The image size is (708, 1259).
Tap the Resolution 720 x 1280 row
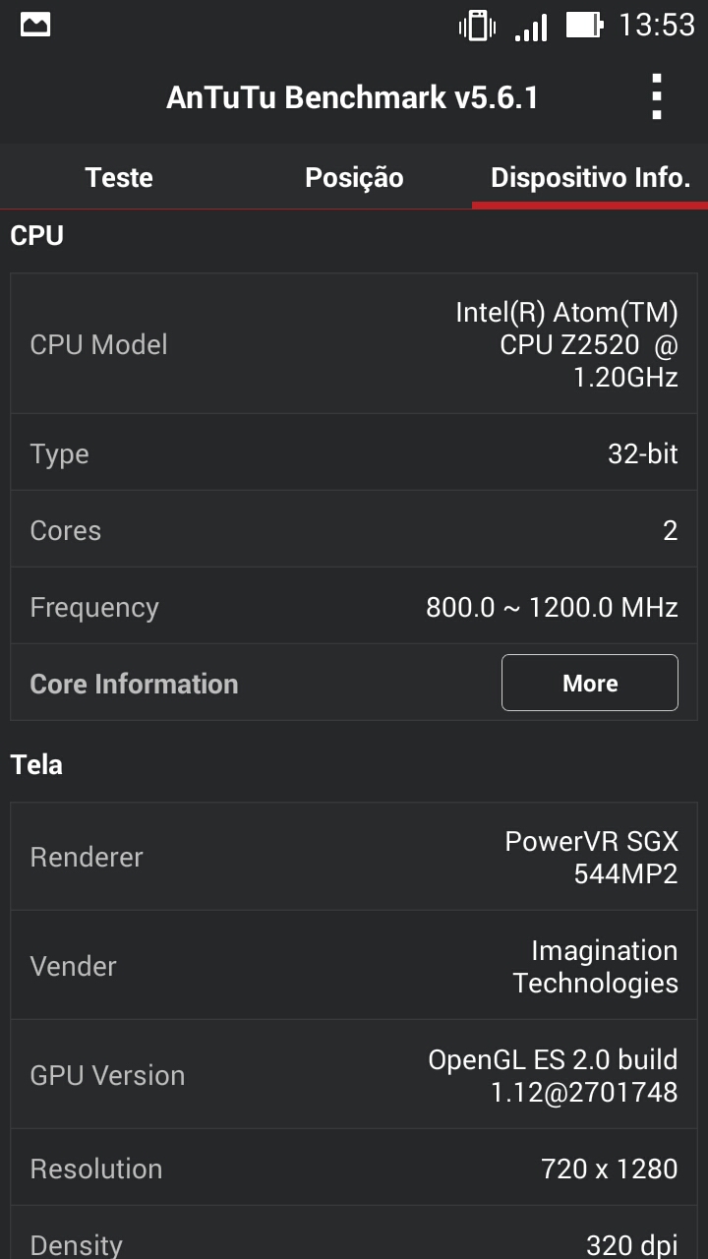pos(354,1169)
